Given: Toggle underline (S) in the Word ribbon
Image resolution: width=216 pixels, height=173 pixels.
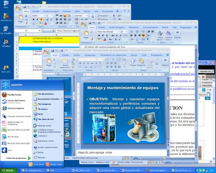Looking at the screenshot, I should tap(107, 35).
